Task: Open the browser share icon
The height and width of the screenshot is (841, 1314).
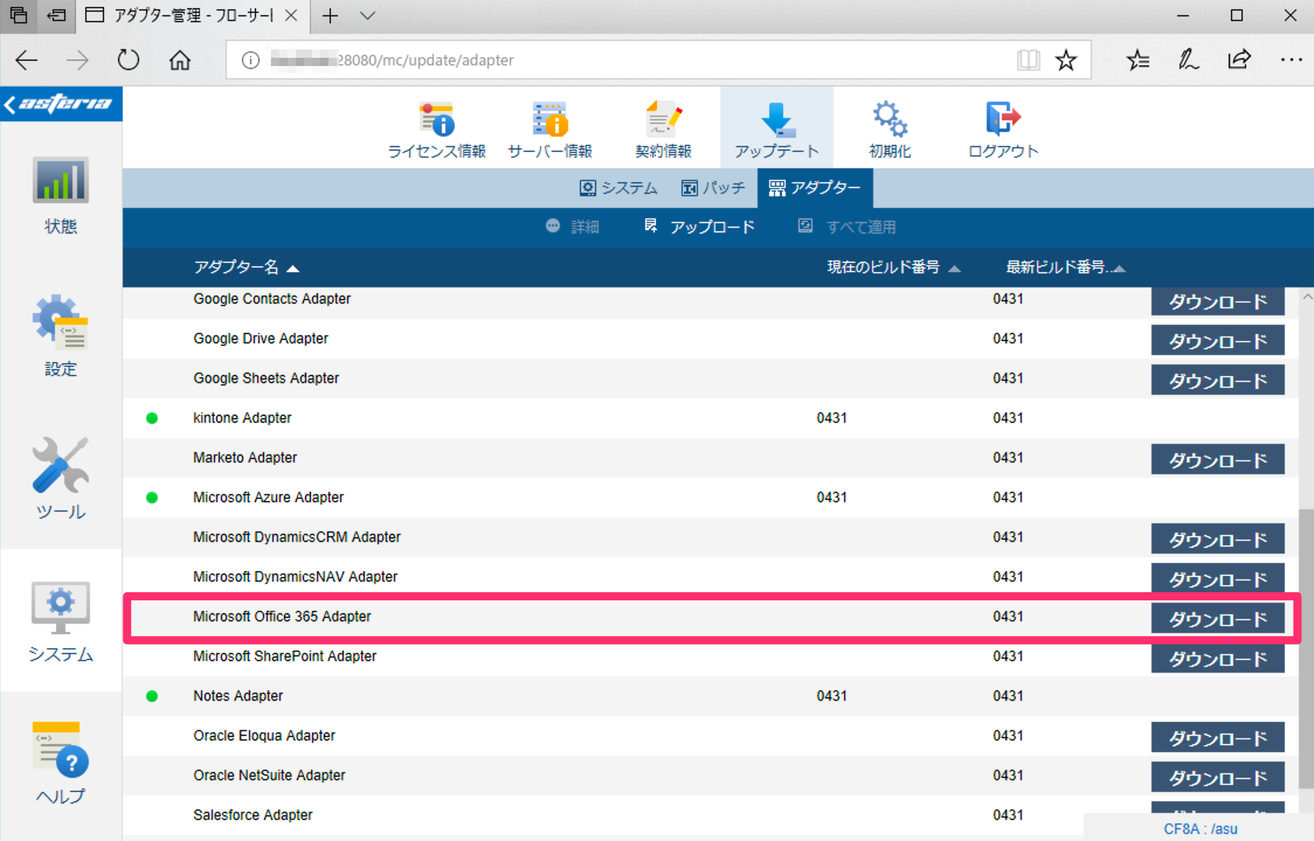Action: pyautogui.click(x=1239, y=60)
